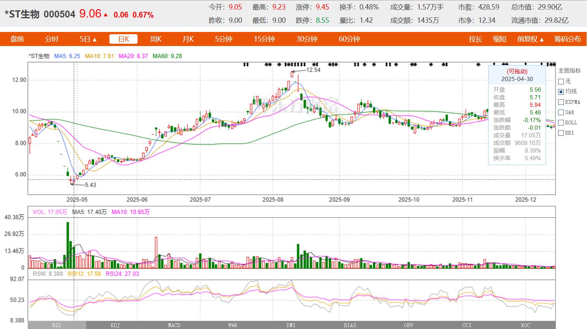Open 筹码分布 chip distribution
The width and height of the screenshot is (587, 329).
click(567, 39)
